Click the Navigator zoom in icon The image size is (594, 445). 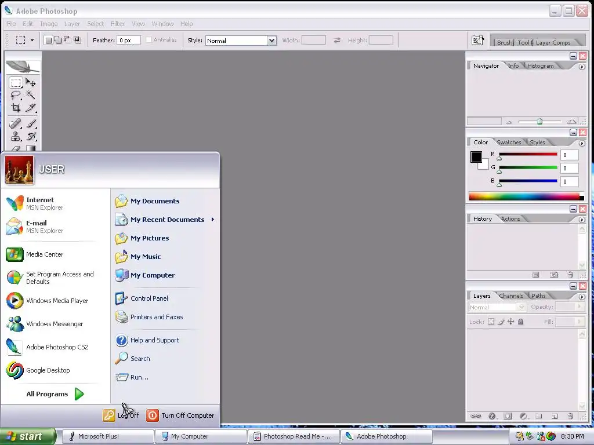pos(571,122)
